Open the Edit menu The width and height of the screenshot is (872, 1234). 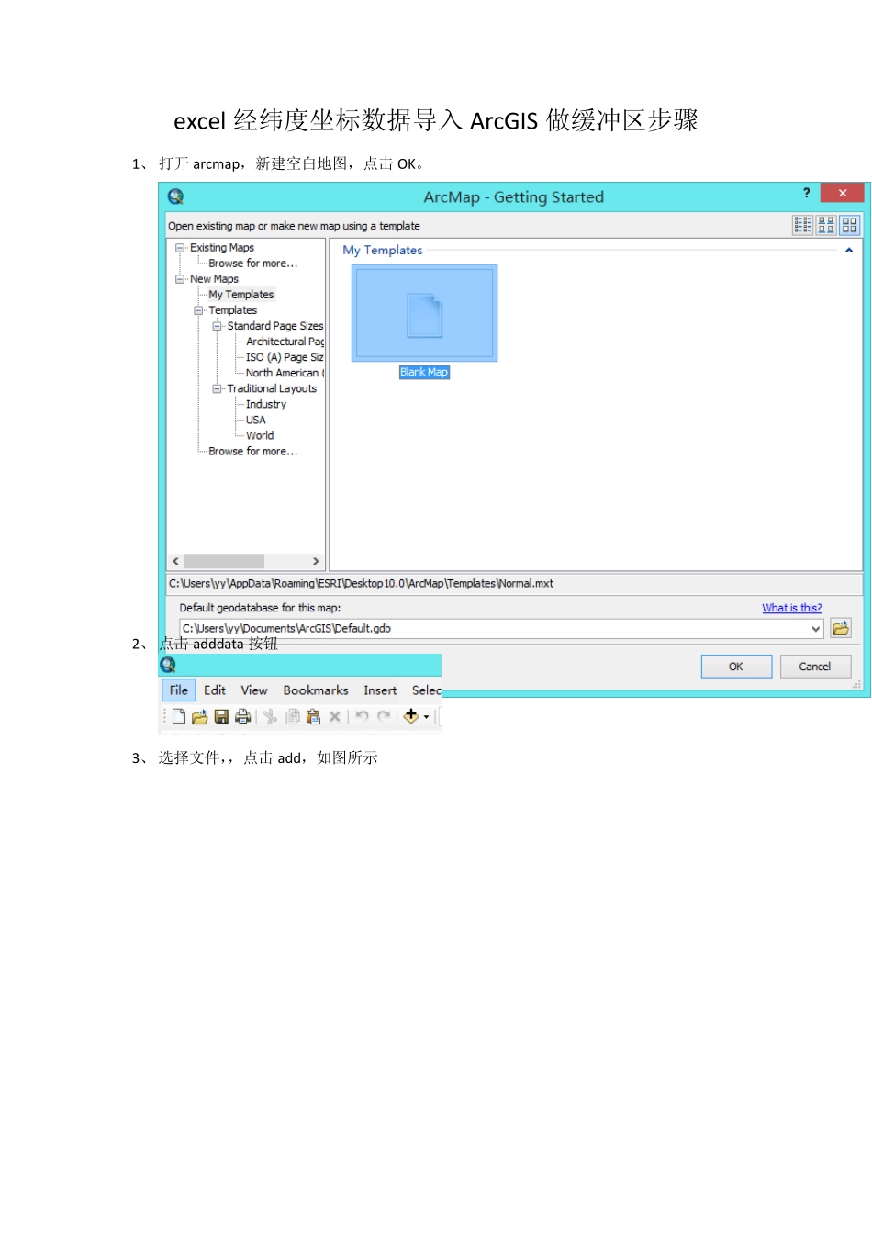pos(215,690)
